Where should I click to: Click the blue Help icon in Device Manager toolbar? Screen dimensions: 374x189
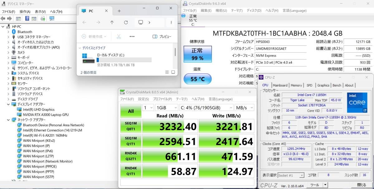pyautogui.click(x=27, y=18)
